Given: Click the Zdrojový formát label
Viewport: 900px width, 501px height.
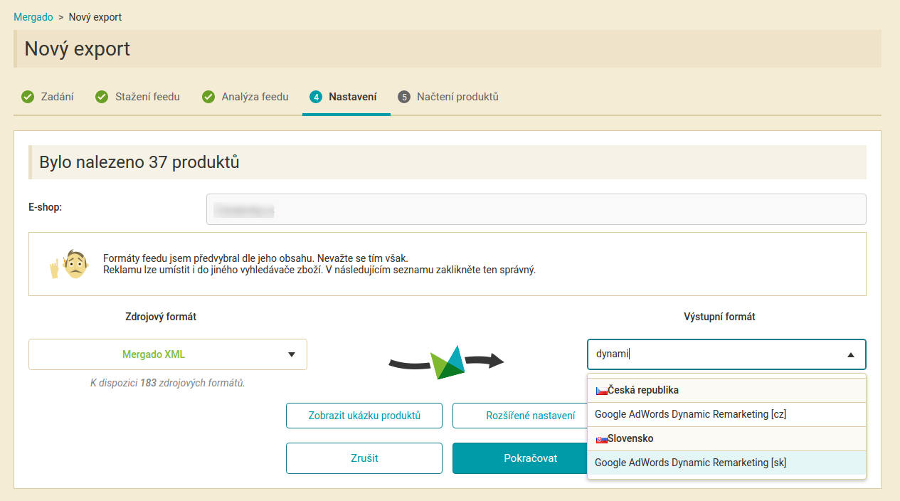Looking at the screenshot, I should tap(161, 317).
